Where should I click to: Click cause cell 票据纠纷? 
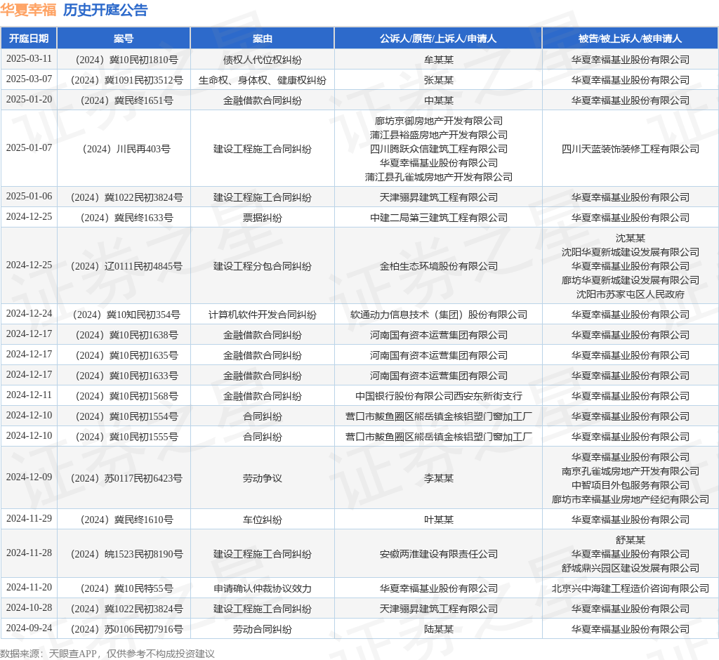point(263,218)
